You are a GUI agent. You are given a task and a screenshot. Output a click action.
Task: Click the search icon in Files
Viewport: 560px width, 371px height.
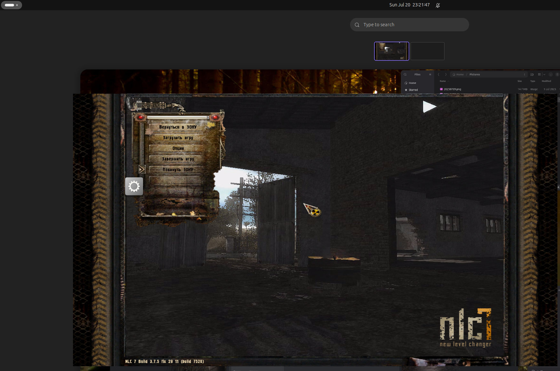405,75
